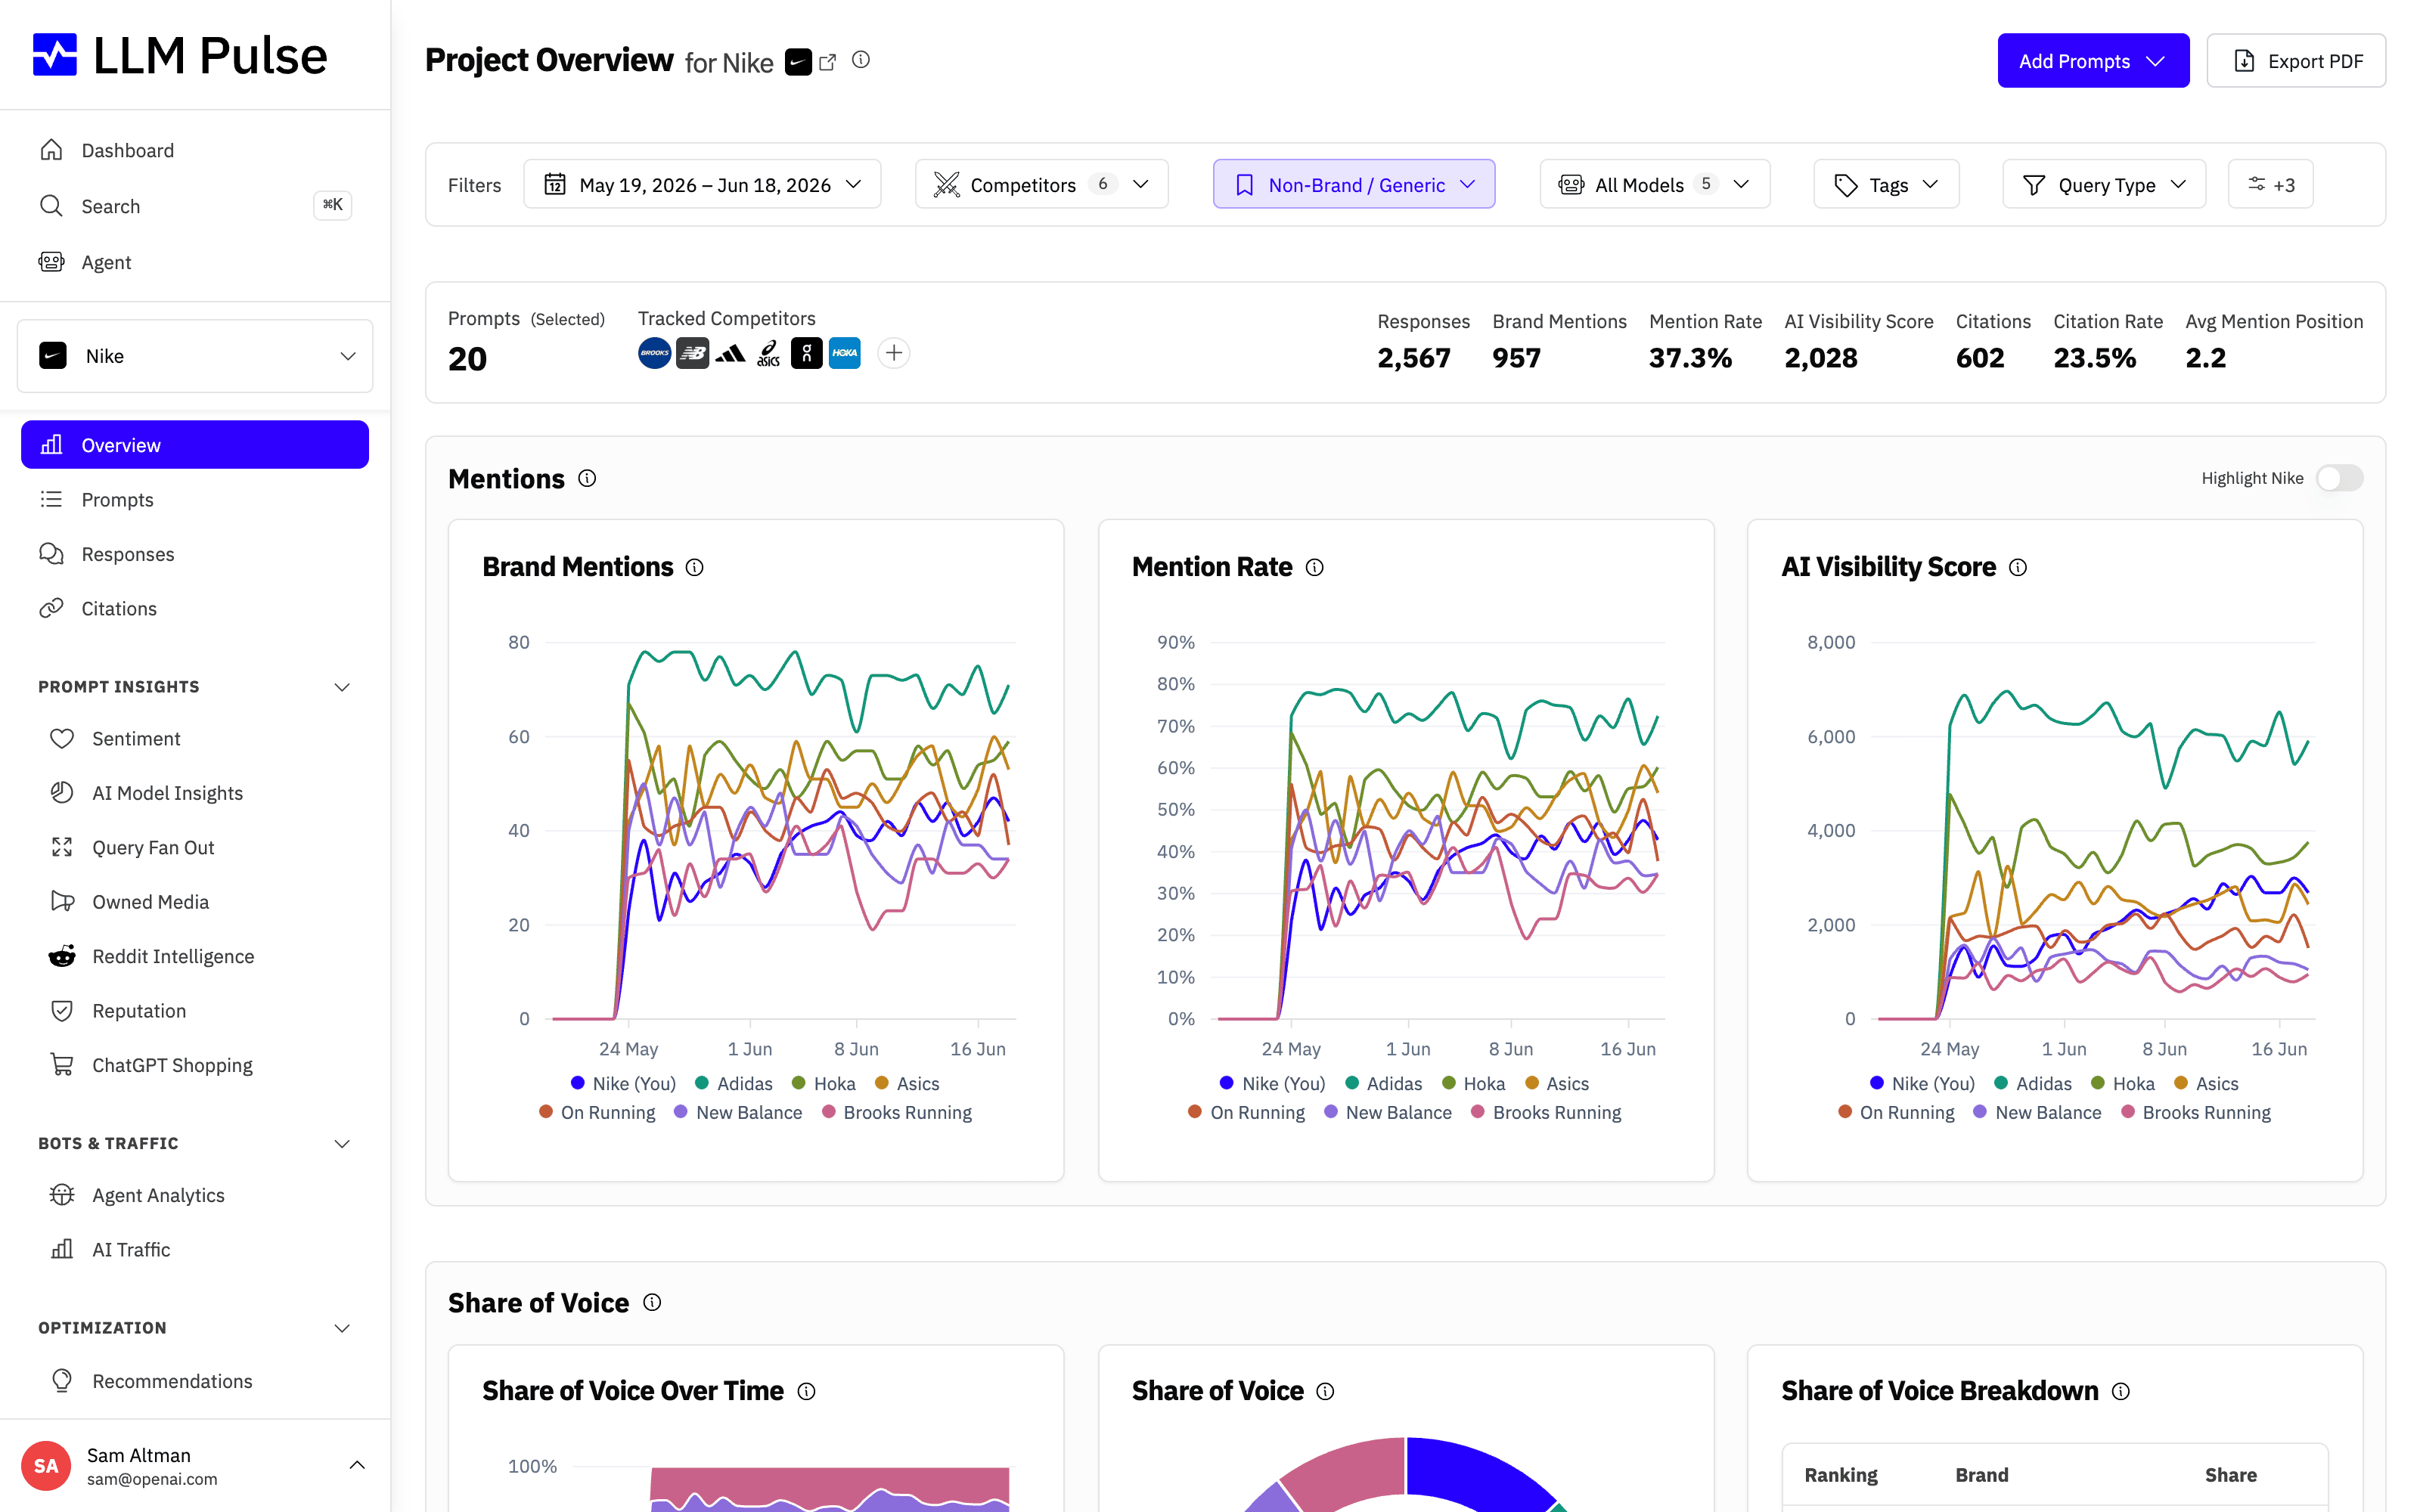Open the Query Type filter dropdown
Viewport: 2420px width, 1512px height.
(x=2104, y=185)
